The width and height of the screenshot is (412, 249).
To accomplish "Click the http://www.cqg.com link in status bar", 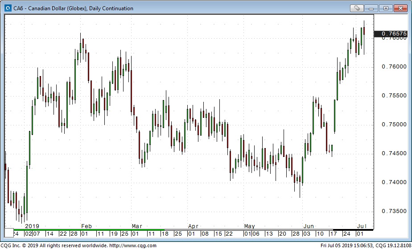I will click(x=132, y=246).
